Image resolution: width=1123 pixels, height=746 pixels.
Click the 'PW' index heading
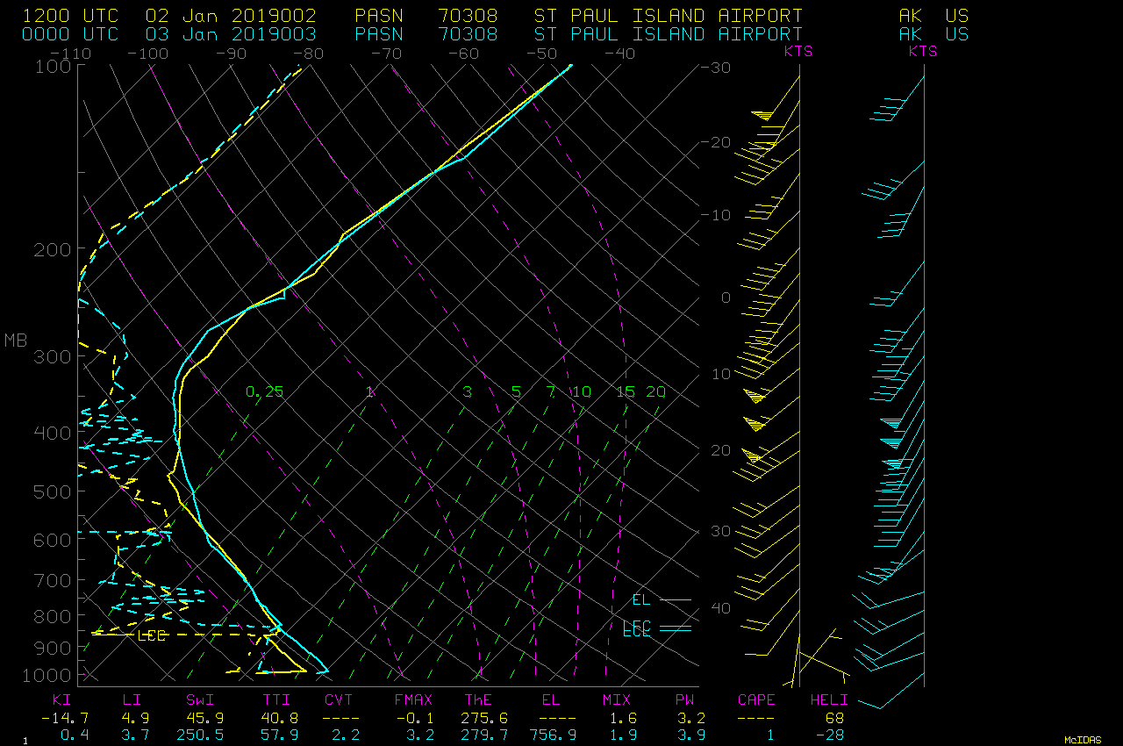point(684,699)
